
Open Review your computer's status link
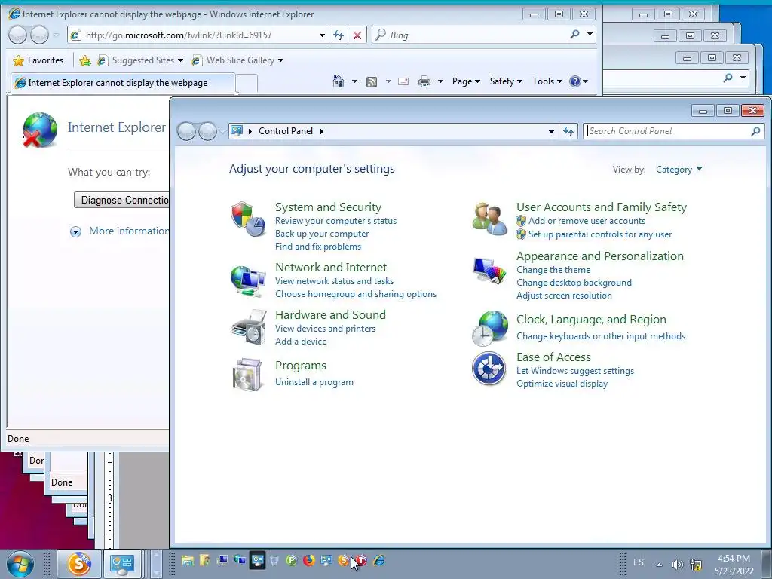click(x=335, y=221)
